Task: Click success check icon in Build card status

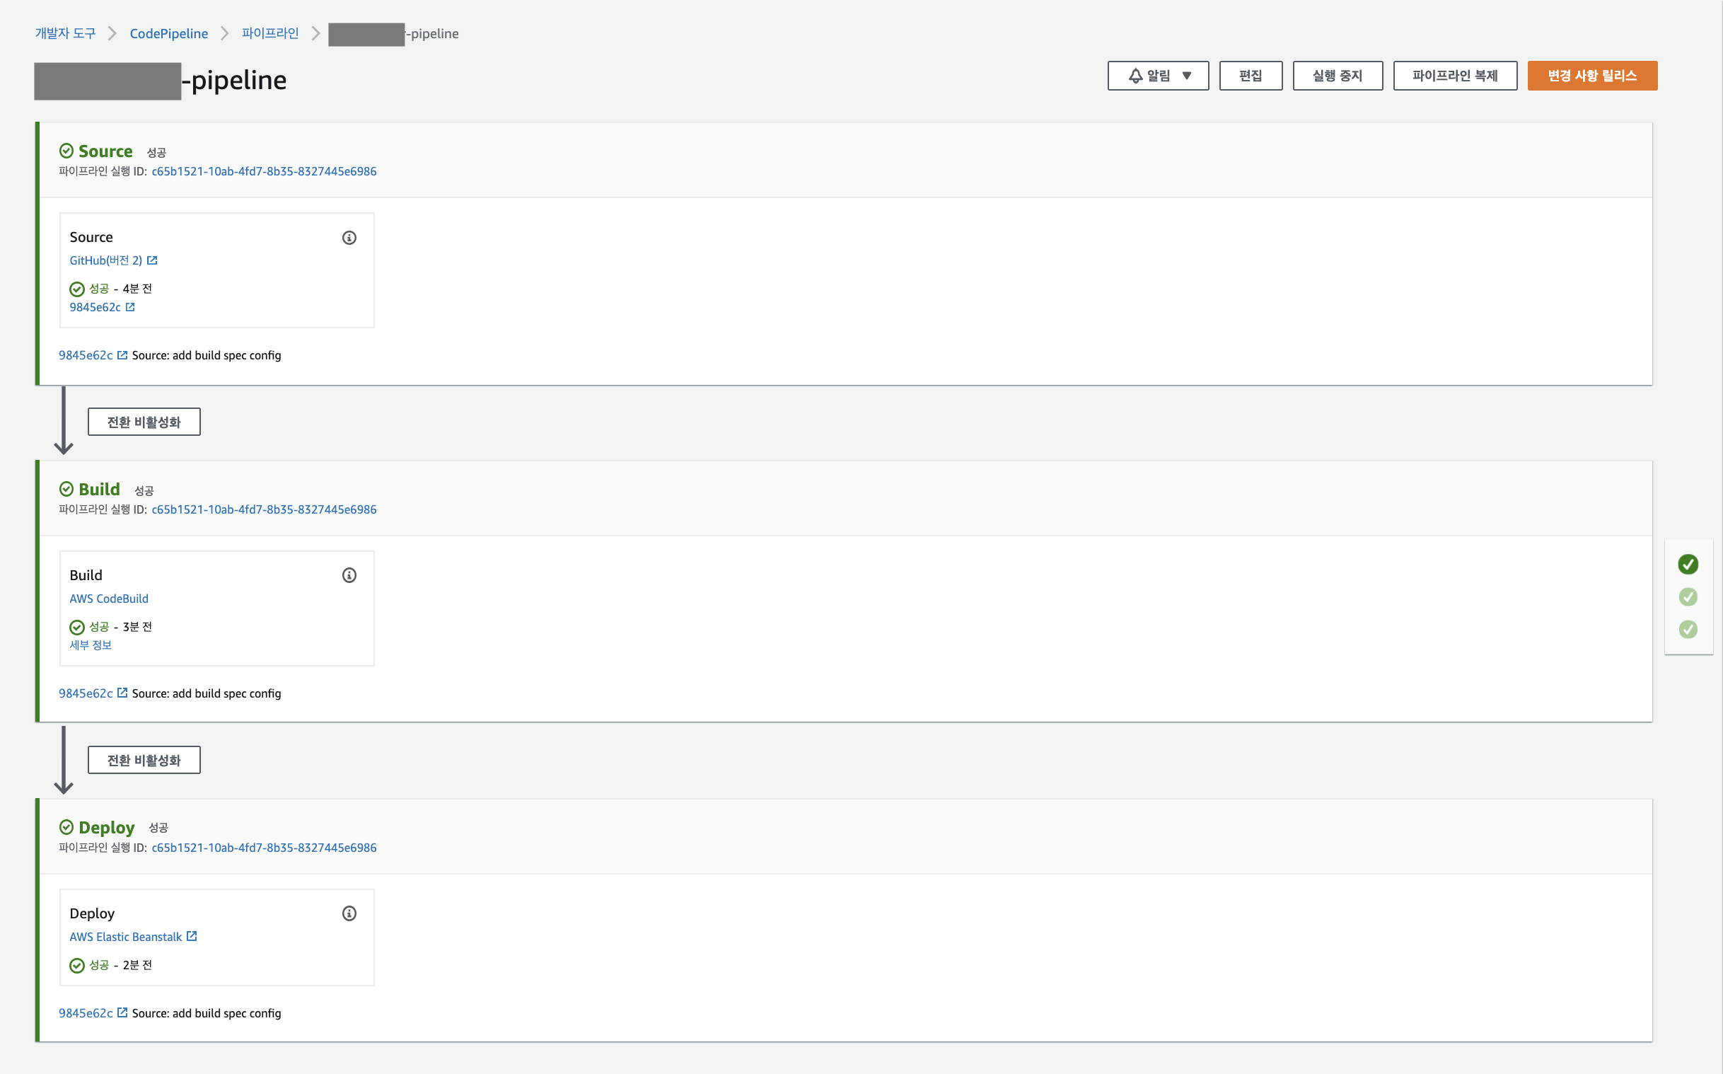Action: [x=77, y=628]
